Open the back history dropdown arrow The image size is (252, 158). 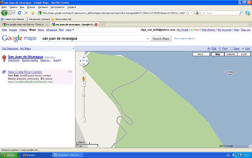14,13
